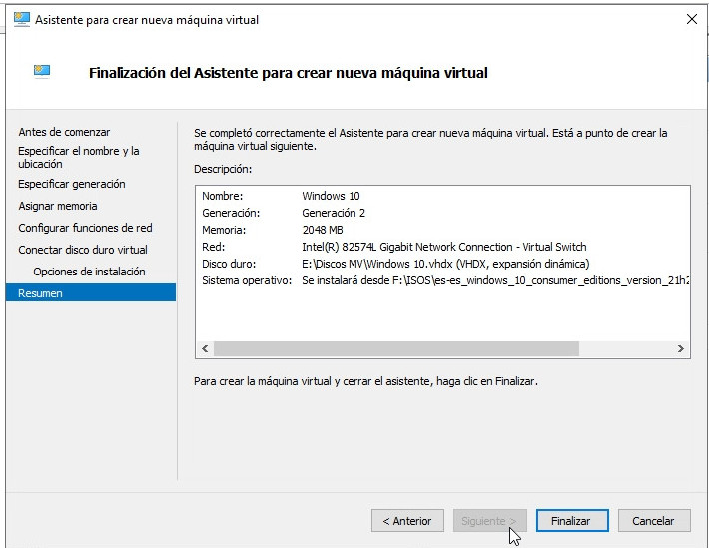Close the new virtual machine wizard
Viewport: 709px width, 548px height.
click(691, 19)
